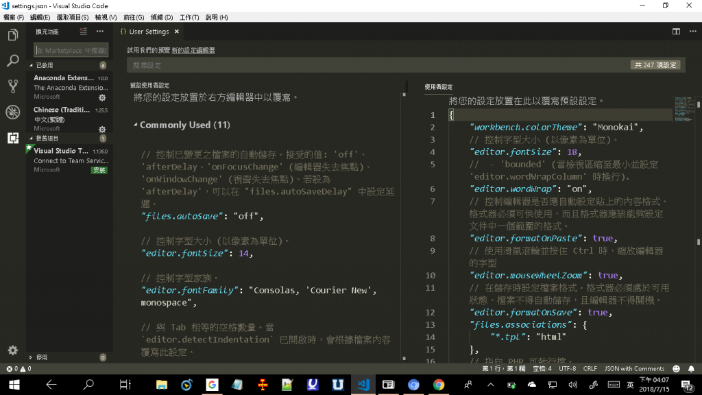Collapse the recommended extensions section
Screen dimensions: 702x395
(x=69, y=139)
